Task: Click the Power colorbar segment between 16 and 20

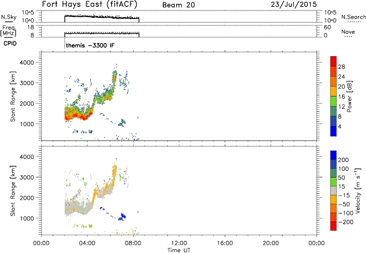Action: click(334, 91)
